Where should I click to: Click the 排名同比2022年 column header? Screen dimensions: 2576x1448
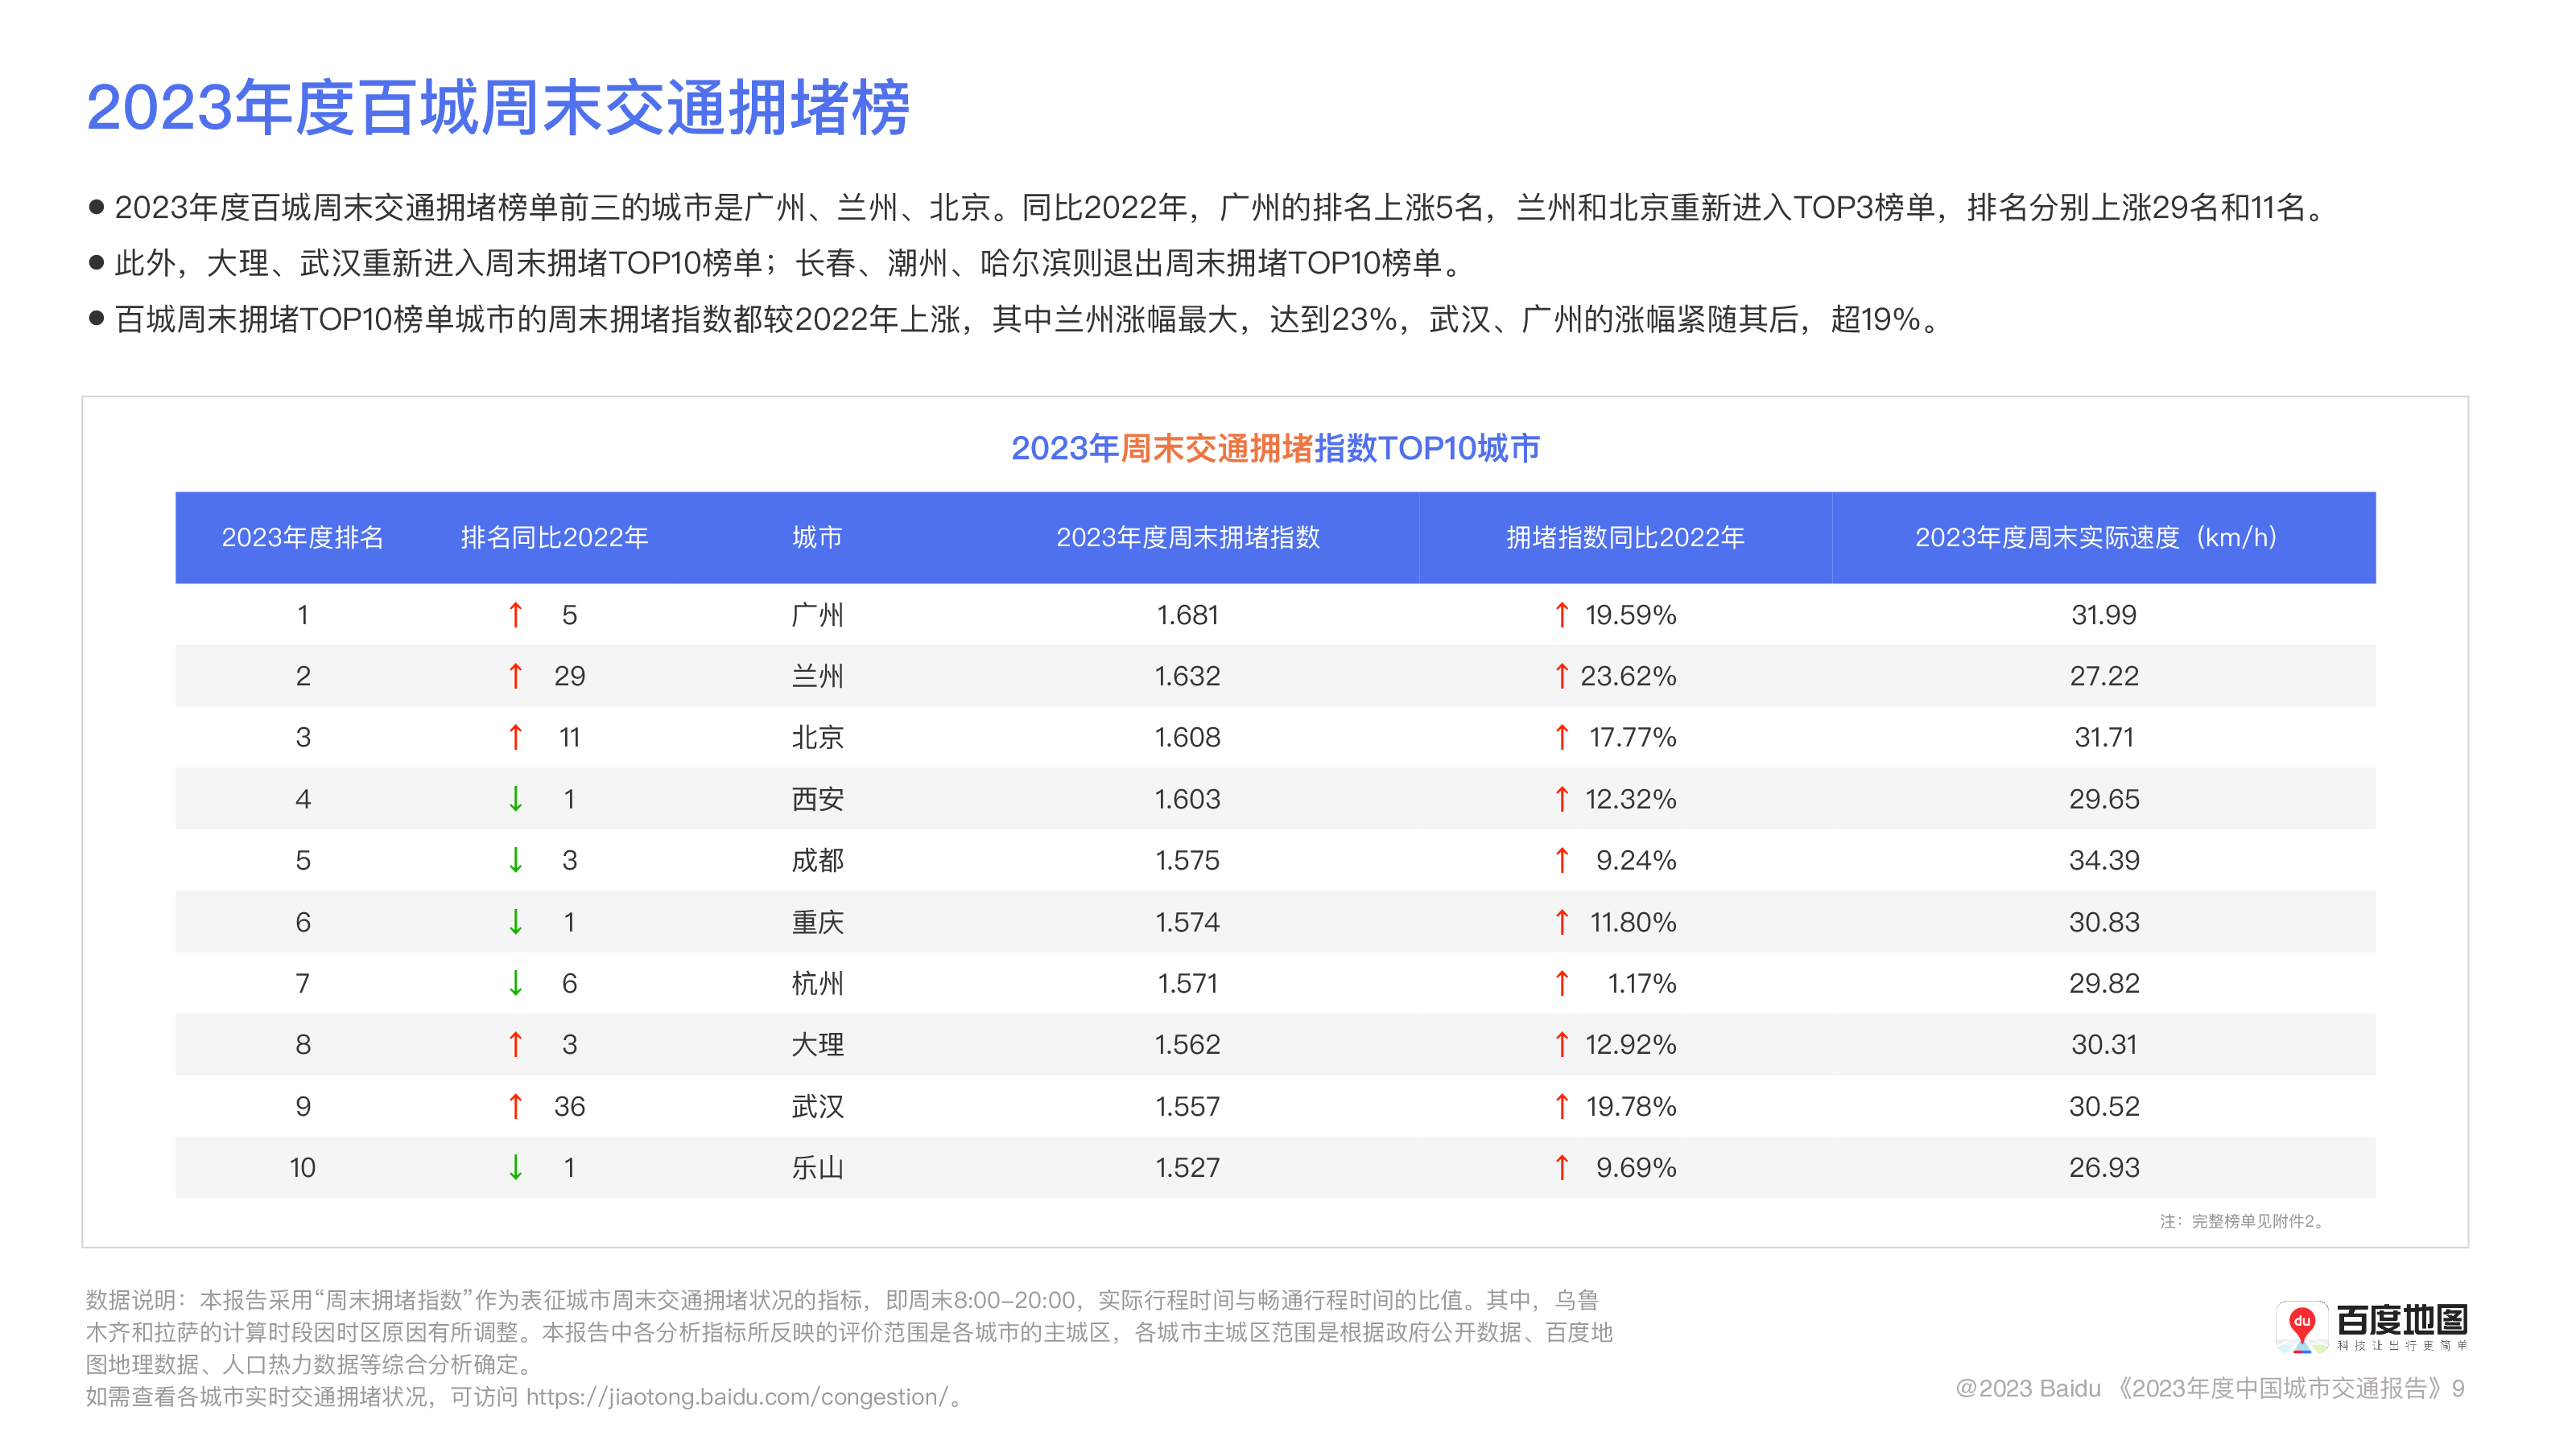(x=554, y=537)
